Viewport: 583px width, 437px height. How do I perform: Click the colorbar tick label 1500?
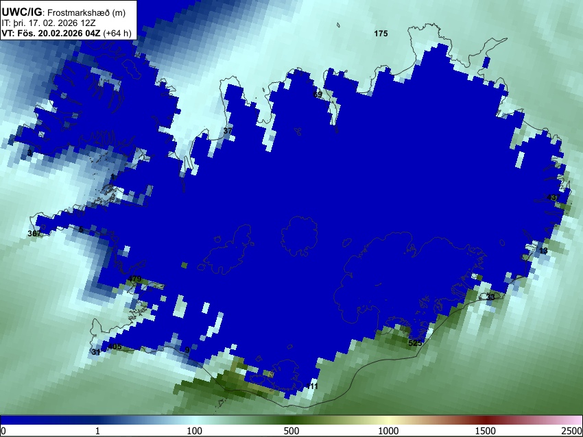click(x=486, y=431)
